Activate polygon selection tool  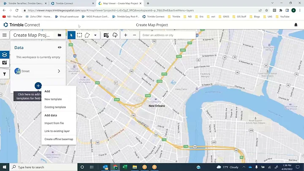tap(87, 35)
